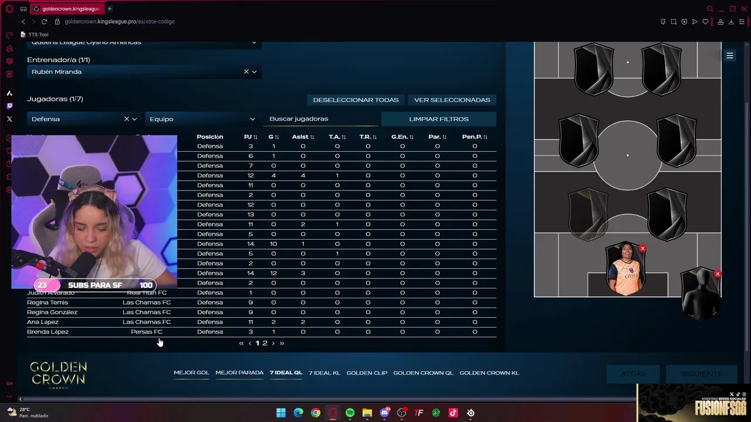This screenshot has width=751, height=422.
Task: Click the red search tabs magnifier
Action: point(710,9)
